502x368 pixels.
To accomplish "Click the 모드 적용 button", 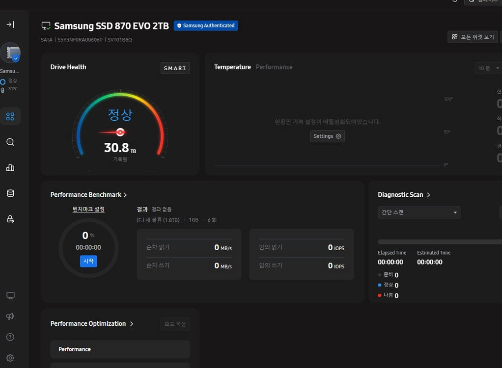I will [x=175, y=324].
